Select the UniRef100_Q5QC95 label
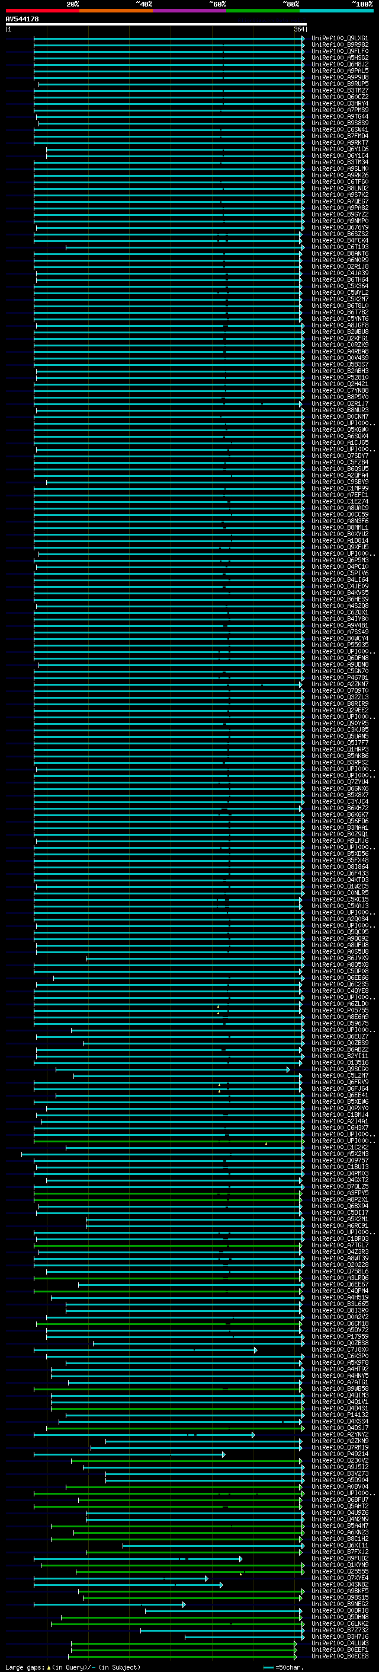Image resolution: width=379 pixels, height=1672 pixels. coord(339,932)
